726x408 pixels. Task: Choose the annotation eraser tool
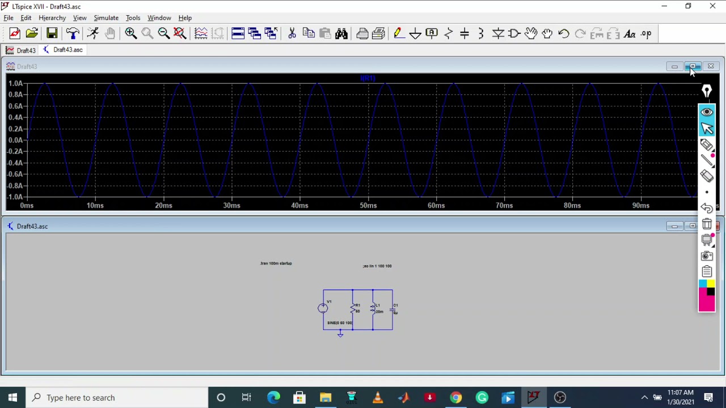click(x=707, y=176)
